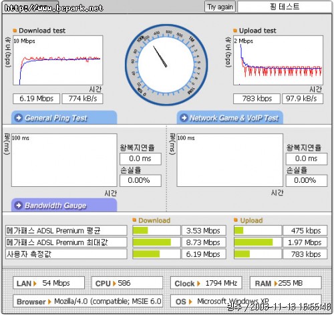
Task: Click the orange arrow beside LAN
Action: [35, 284]
